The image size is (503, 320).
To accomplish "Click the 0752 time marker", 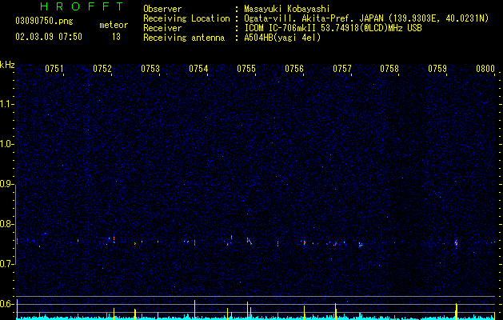I will (x=102, y=69).
